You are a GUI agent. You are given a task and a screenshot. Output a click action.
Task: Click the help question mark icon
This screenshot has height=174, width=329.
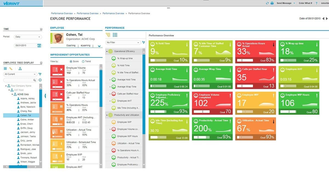[x=316, y=3]
